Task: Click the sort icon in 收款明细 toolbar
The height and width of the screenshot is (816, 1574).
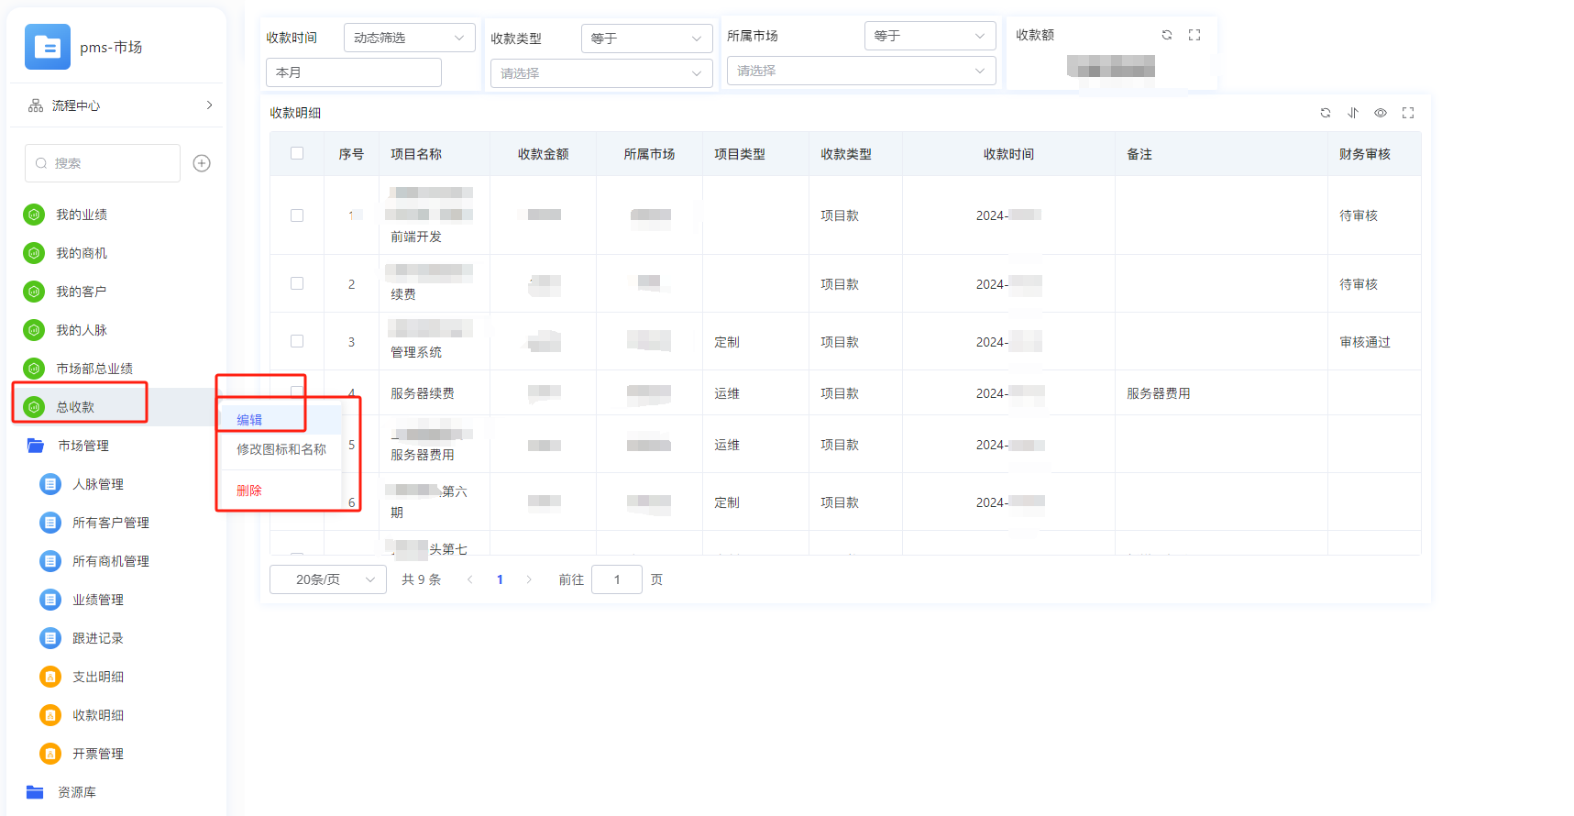Action: 1352,113
